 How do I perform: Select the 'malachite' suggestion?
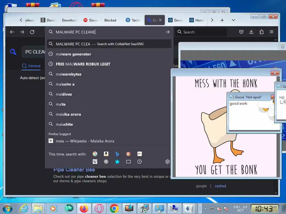[109, 124]
